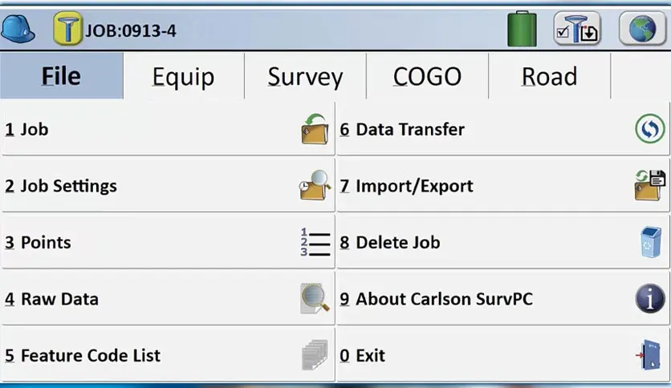Click the Data Transfer sync arrows icon
This screenshot has height=388, width=671.
tap(649, 128)
